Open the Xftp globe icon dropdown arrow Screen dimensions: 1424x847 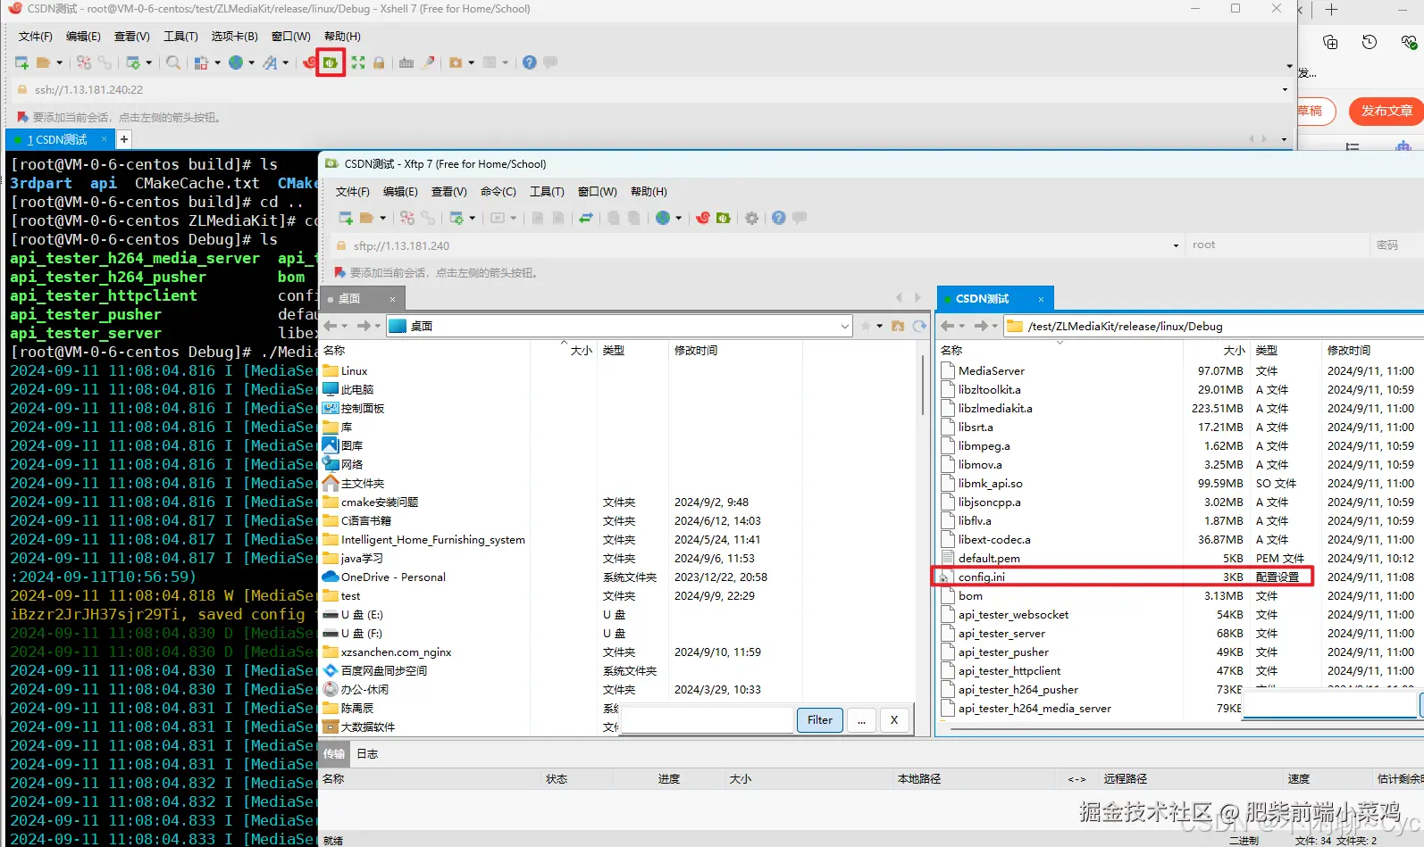[679, 218]
